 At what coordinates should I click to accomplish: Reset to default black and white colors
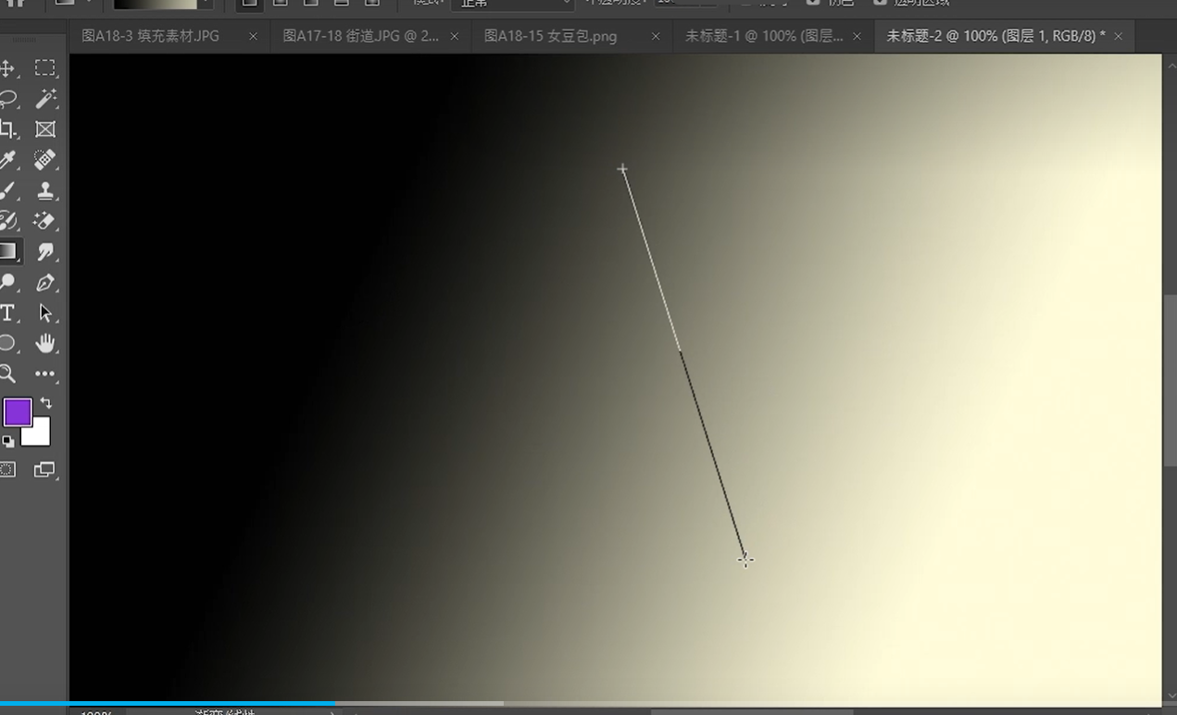7,441
